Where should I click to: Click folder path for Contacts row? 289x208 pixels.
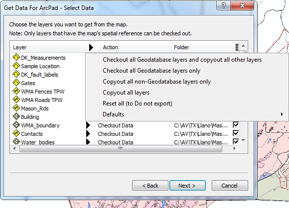click(x=201, y=134)
